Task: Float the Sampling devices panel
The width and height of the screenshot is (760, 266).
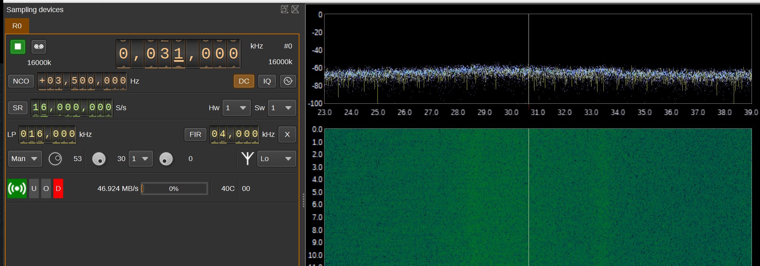Action: tap(284, 9)
